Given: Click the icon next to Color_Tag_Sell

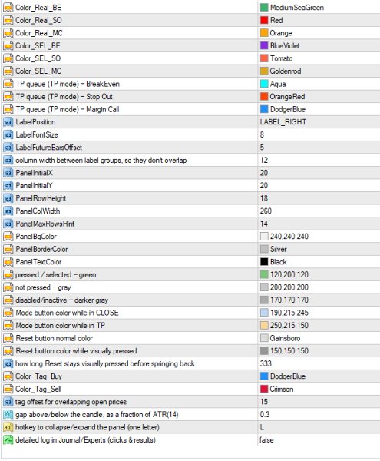Looking at the screenshot, I should 8,389.
